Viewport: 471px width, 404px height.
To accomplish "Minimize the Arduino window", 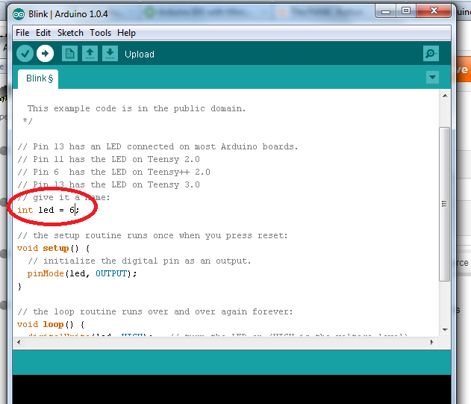I will click(x=386, y=11).
